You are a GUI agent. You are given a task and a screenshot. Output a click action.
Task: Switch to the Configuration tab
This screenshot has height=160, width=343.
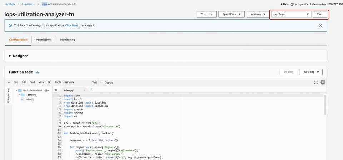[x=18, y=40]
